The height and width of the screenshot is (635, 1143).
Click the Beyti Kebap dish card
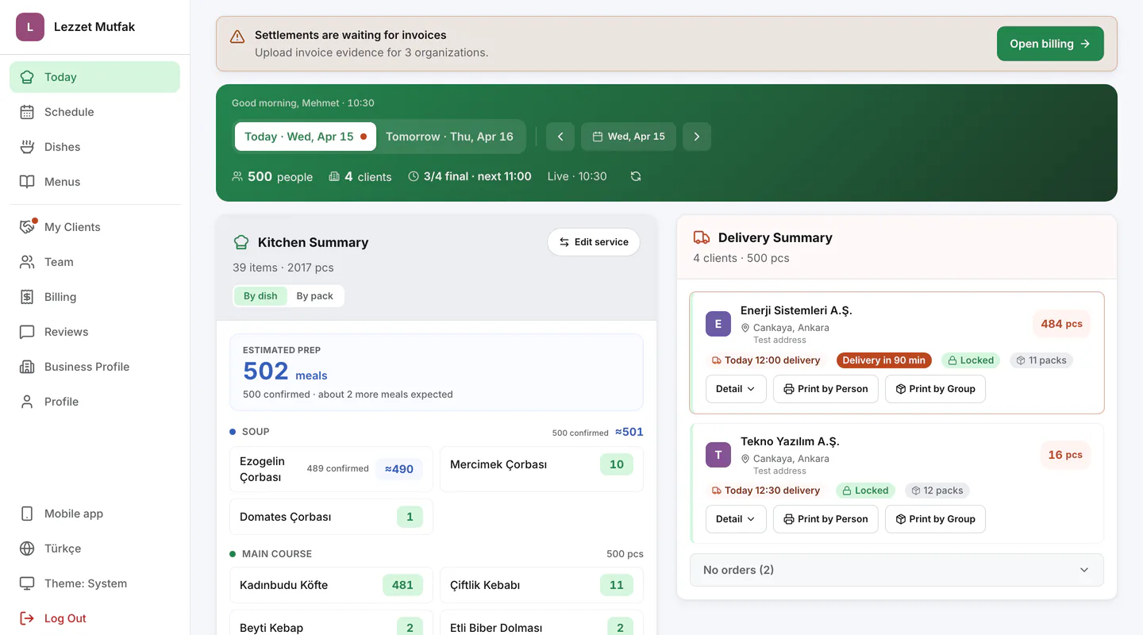(x=331, y=623)
